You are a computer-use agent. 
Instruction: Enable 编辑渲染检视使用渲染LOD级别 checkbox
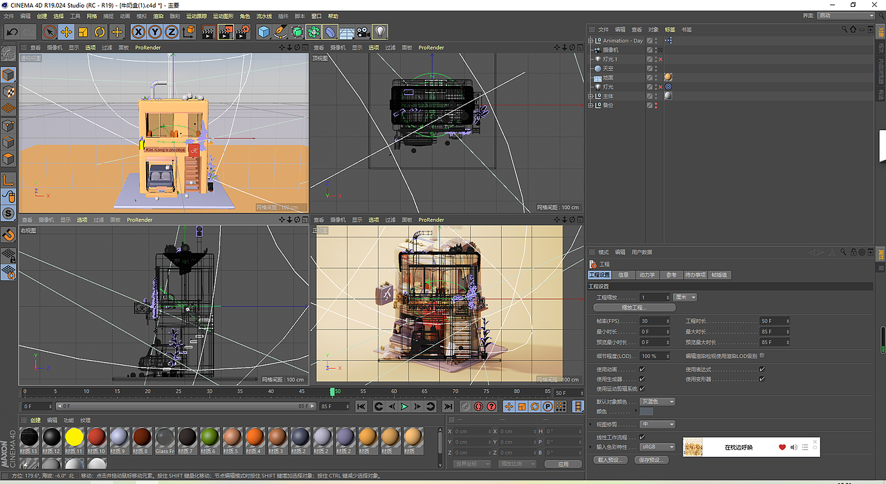pyautogui.click(x=762, y=356)
